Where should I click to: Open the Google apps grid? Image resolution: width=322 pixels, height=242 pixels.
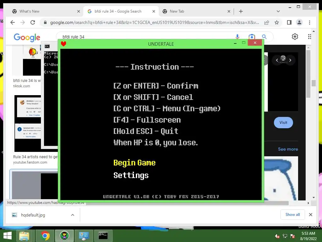point(309,37)
